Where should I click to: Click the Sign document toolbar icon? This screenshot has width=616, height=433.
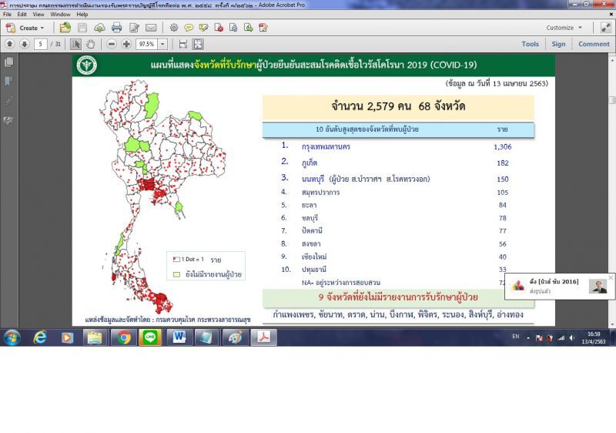[263, 28]
